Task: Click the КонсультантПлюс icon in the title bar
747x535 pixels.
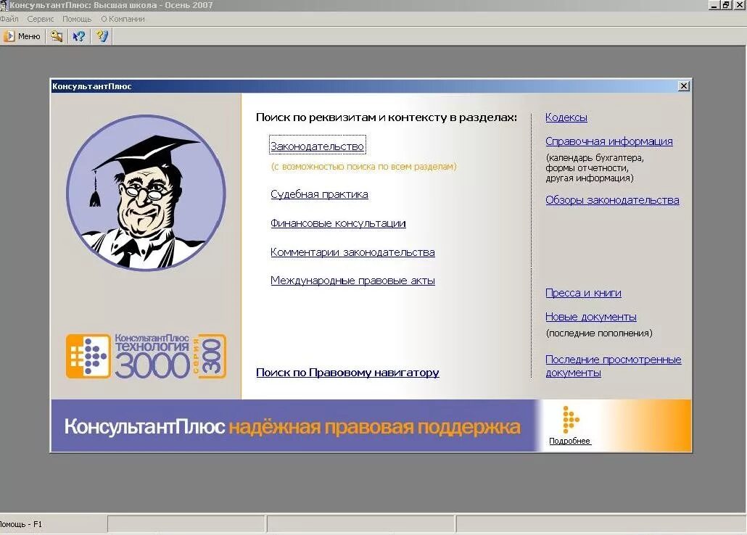Action: (6, 5)
